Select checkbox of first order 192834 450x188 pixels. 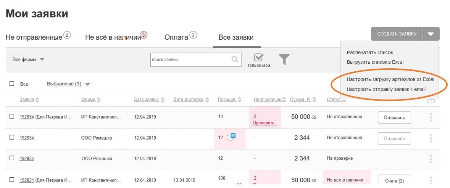click(x=12, y=116)
